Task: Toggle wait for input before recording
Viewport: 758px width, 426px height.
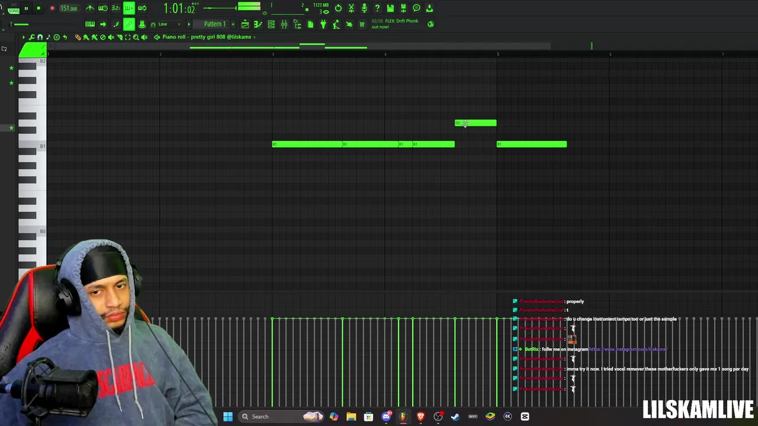Action: 103,8
